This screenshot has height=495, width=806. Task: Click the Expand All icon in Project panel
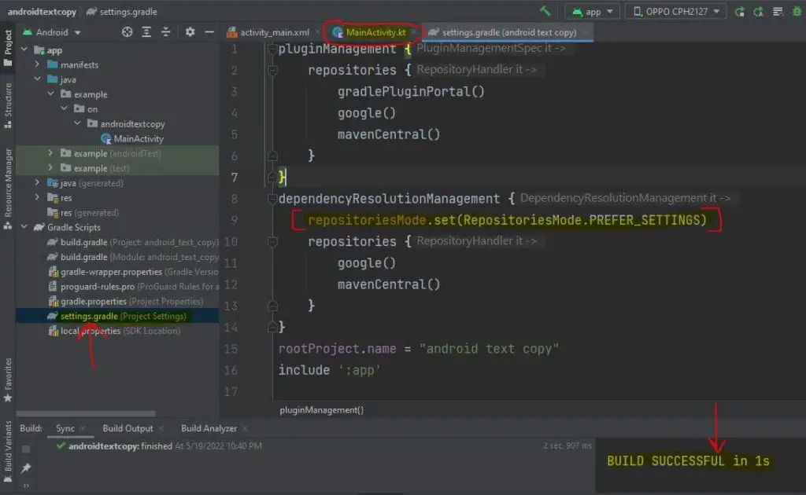pyautogui.click(x=146, y=32)
